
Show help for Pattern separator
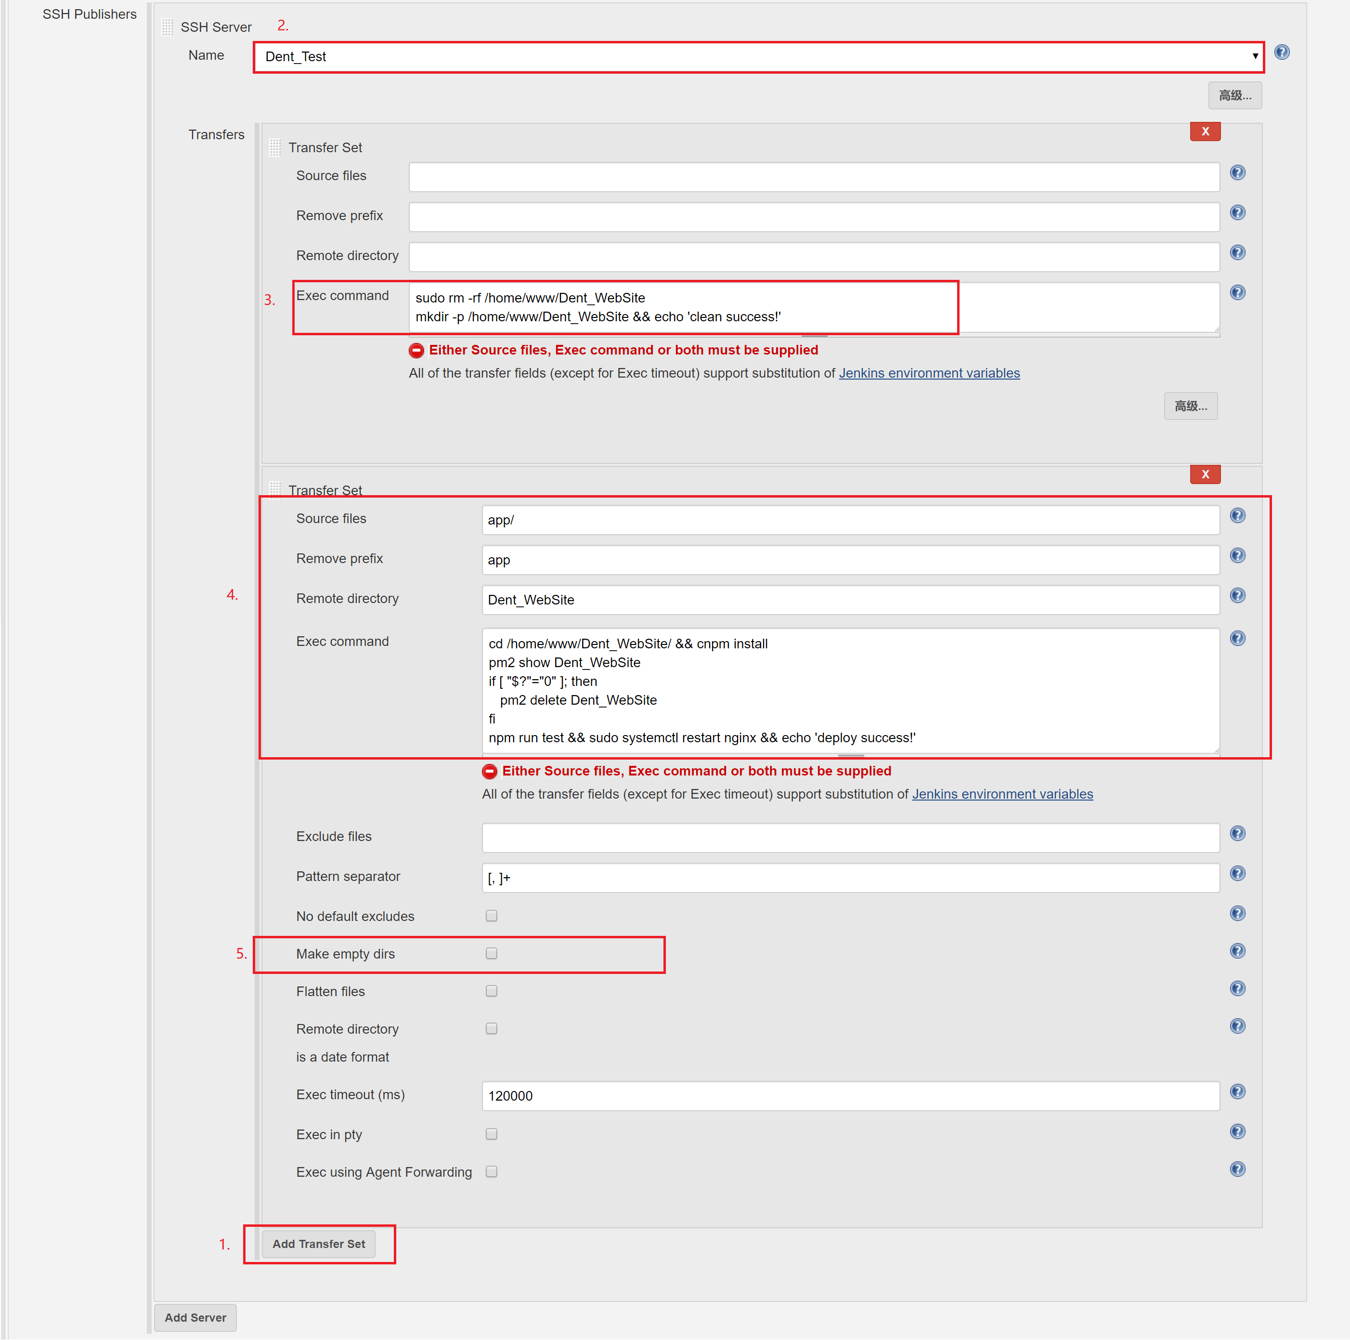pyautogui.click(x=1237, y=873)
